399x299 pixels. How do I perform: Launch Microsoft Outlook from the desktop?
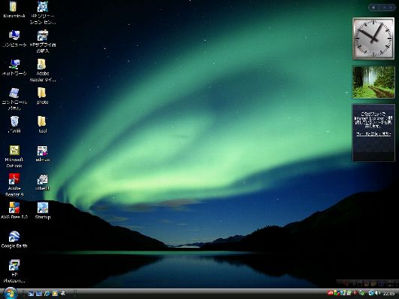(14, 156)
